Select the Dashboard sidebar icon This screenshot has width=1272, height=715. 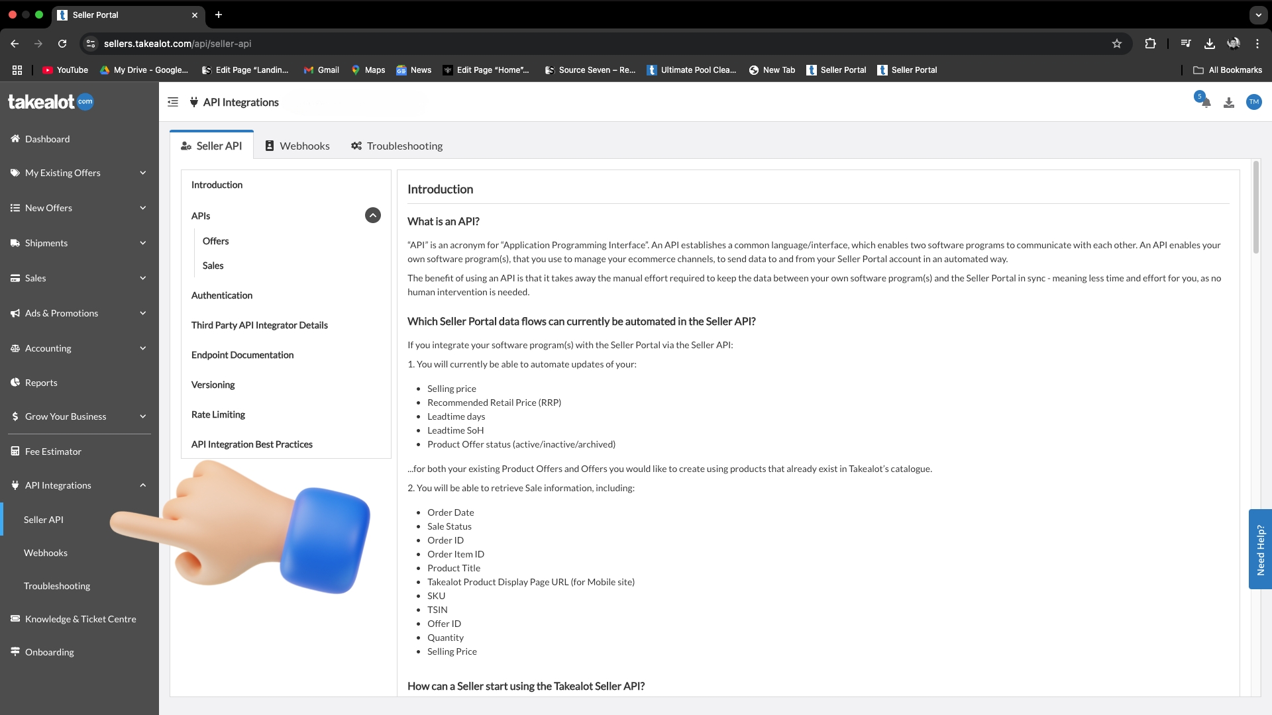click(15, 138)
